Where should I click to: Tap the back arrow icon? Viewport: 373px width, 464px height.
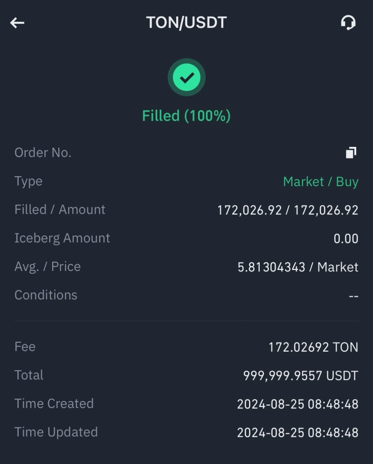tap(17, 22)
